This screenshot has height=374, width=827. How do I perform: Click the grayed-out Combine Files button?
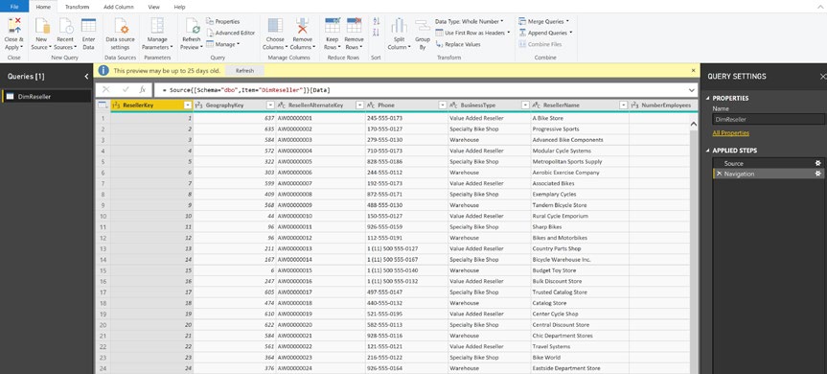[x=540, y=44]
